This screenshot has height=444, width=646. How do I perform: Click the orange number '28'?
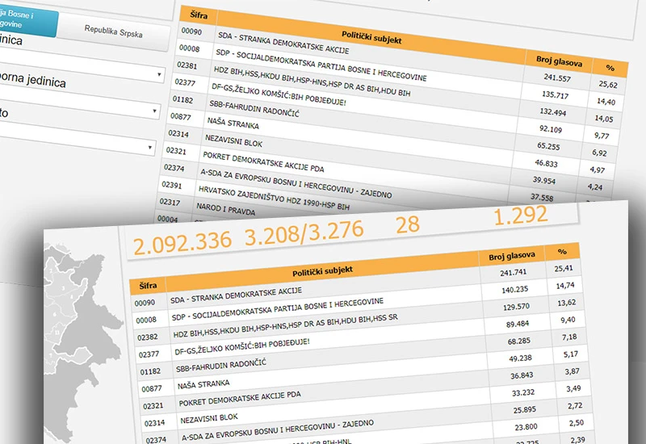pos(408,225)
